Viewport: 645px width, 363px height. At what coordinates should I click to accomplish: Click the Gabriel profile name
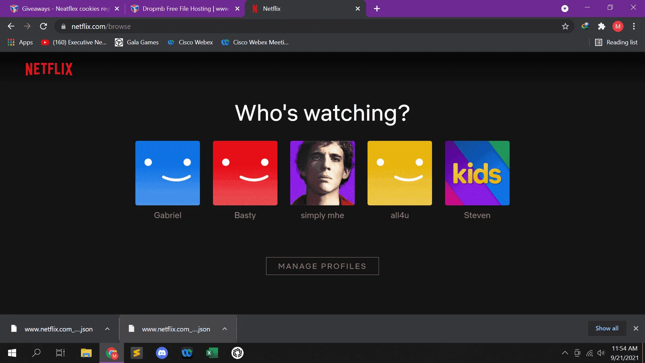[x=168, y=215]
